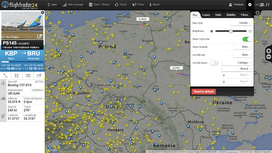The image size is (272, 153).
Task: Open the Social menu
Action: coord(121,5)
